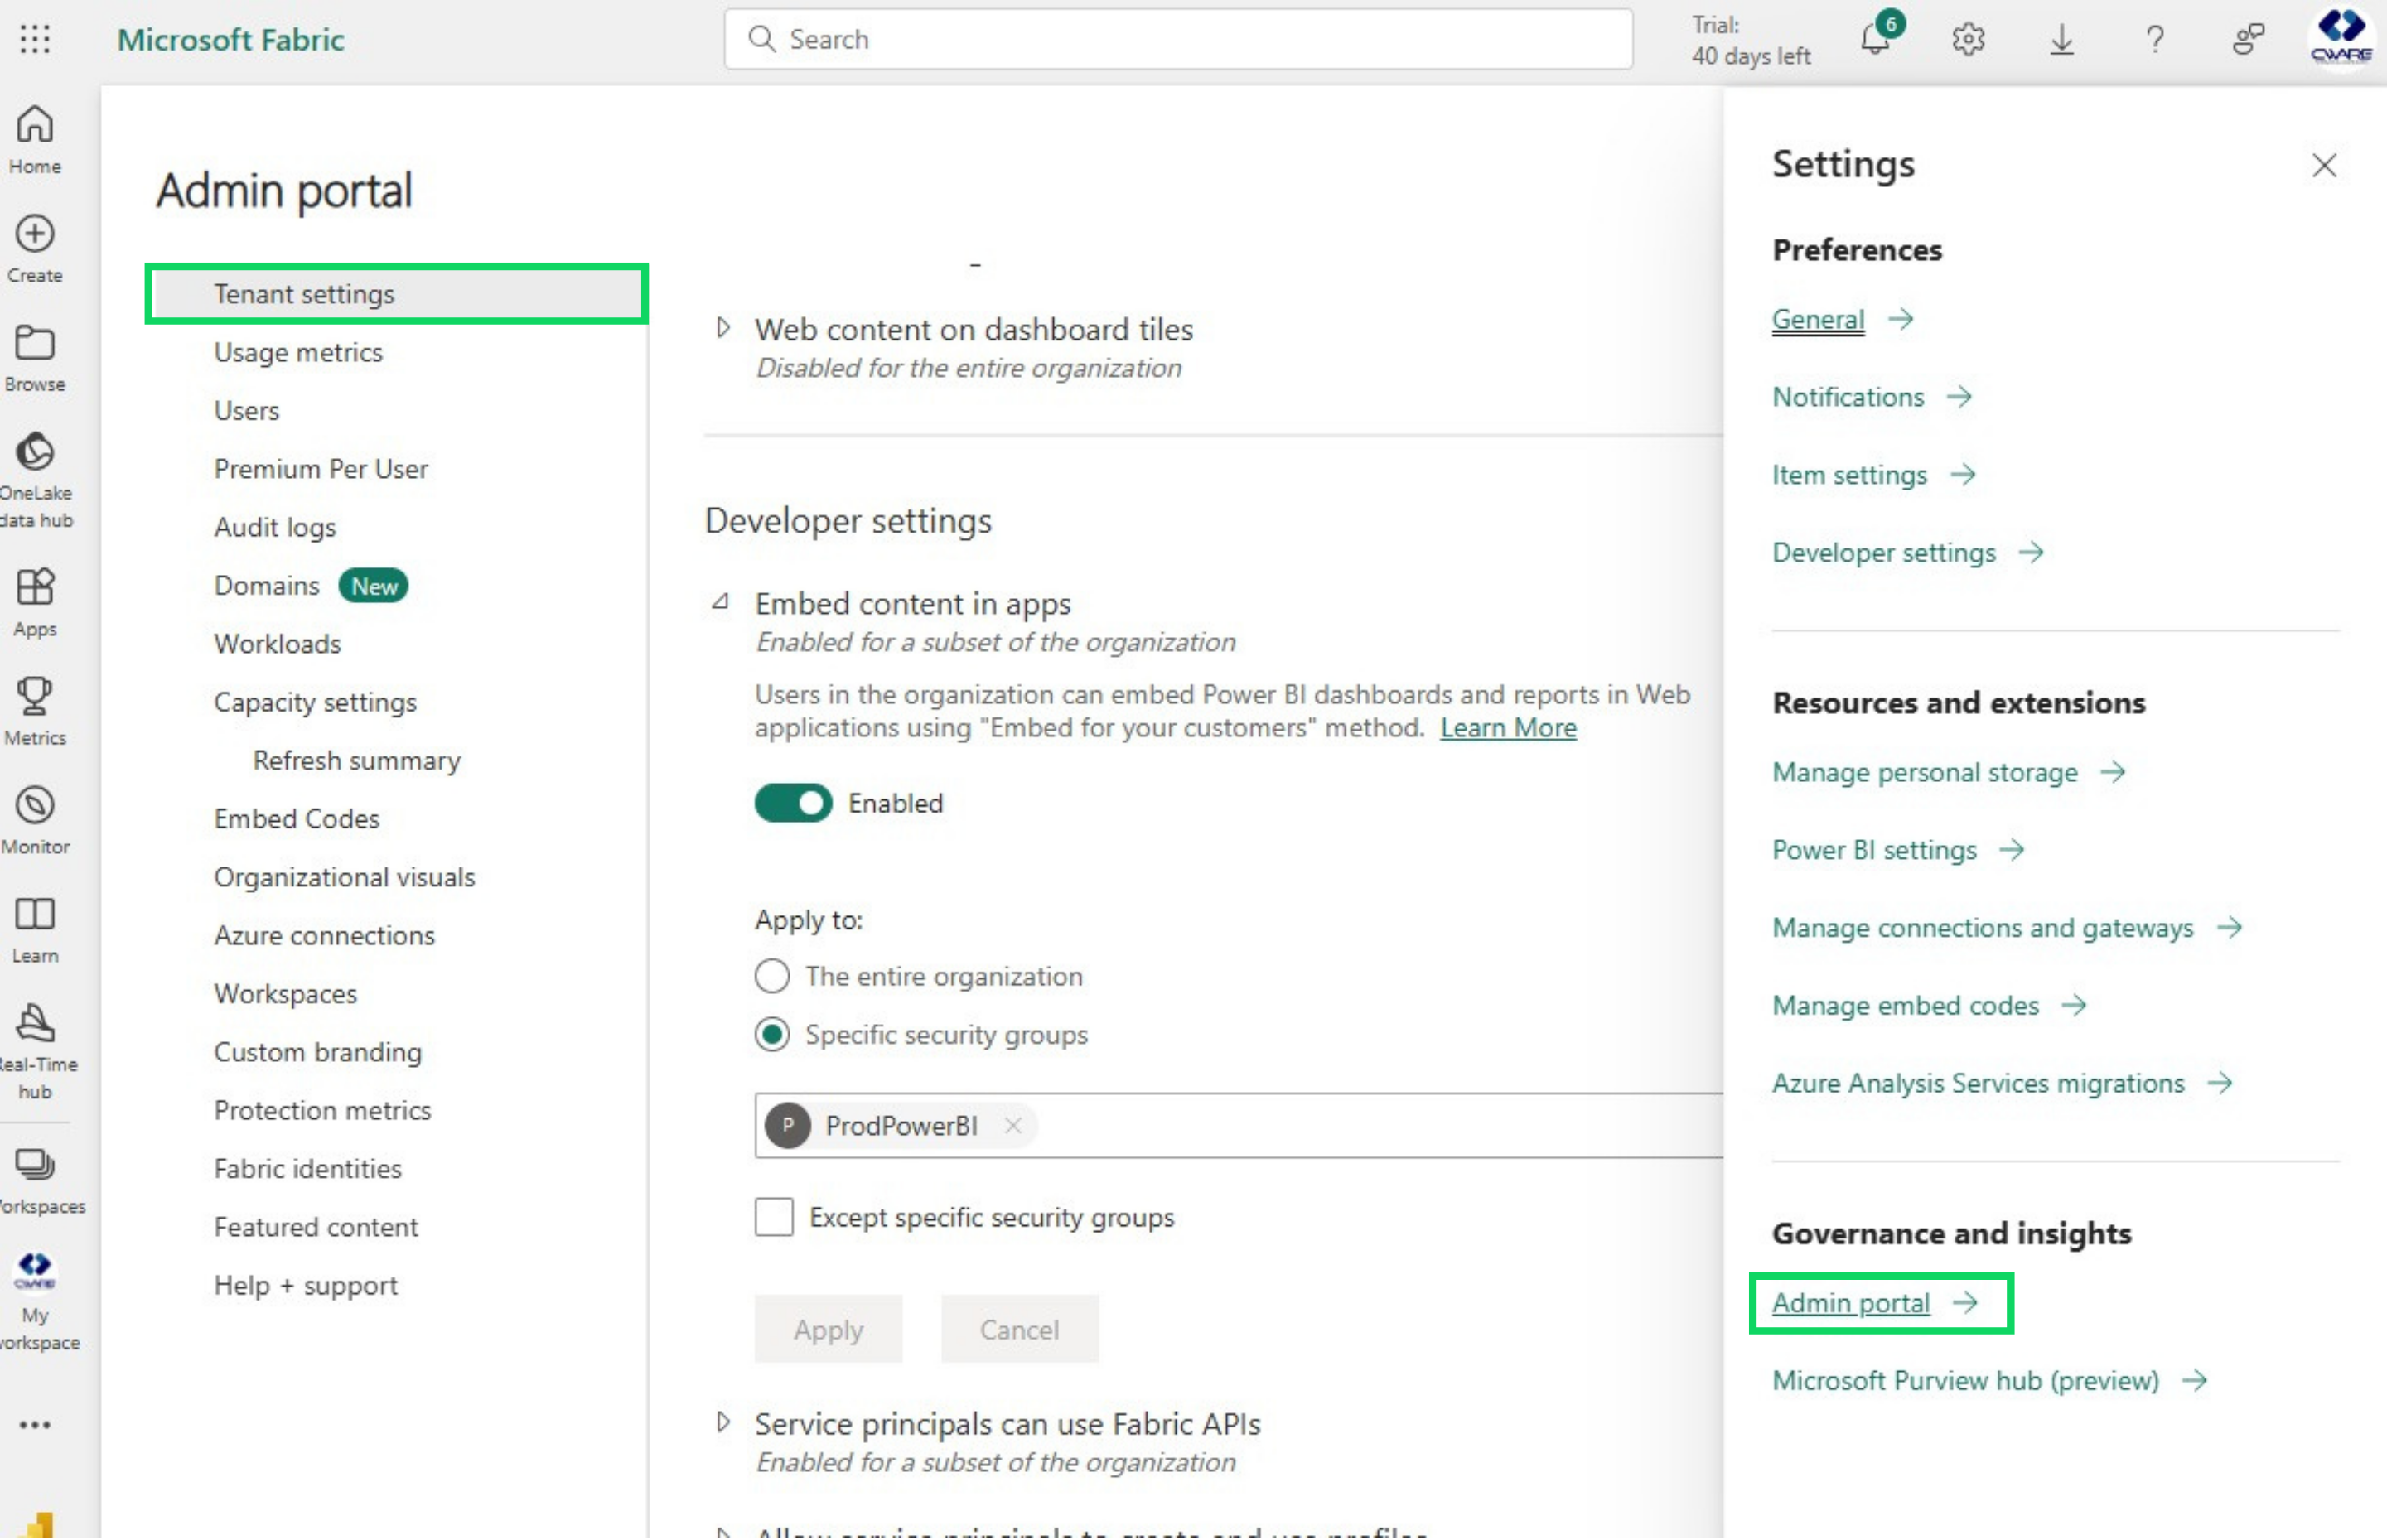Open OneLake data hub in sidebar
This screenshot has height=1540, width=2387.
pos(35,478)
